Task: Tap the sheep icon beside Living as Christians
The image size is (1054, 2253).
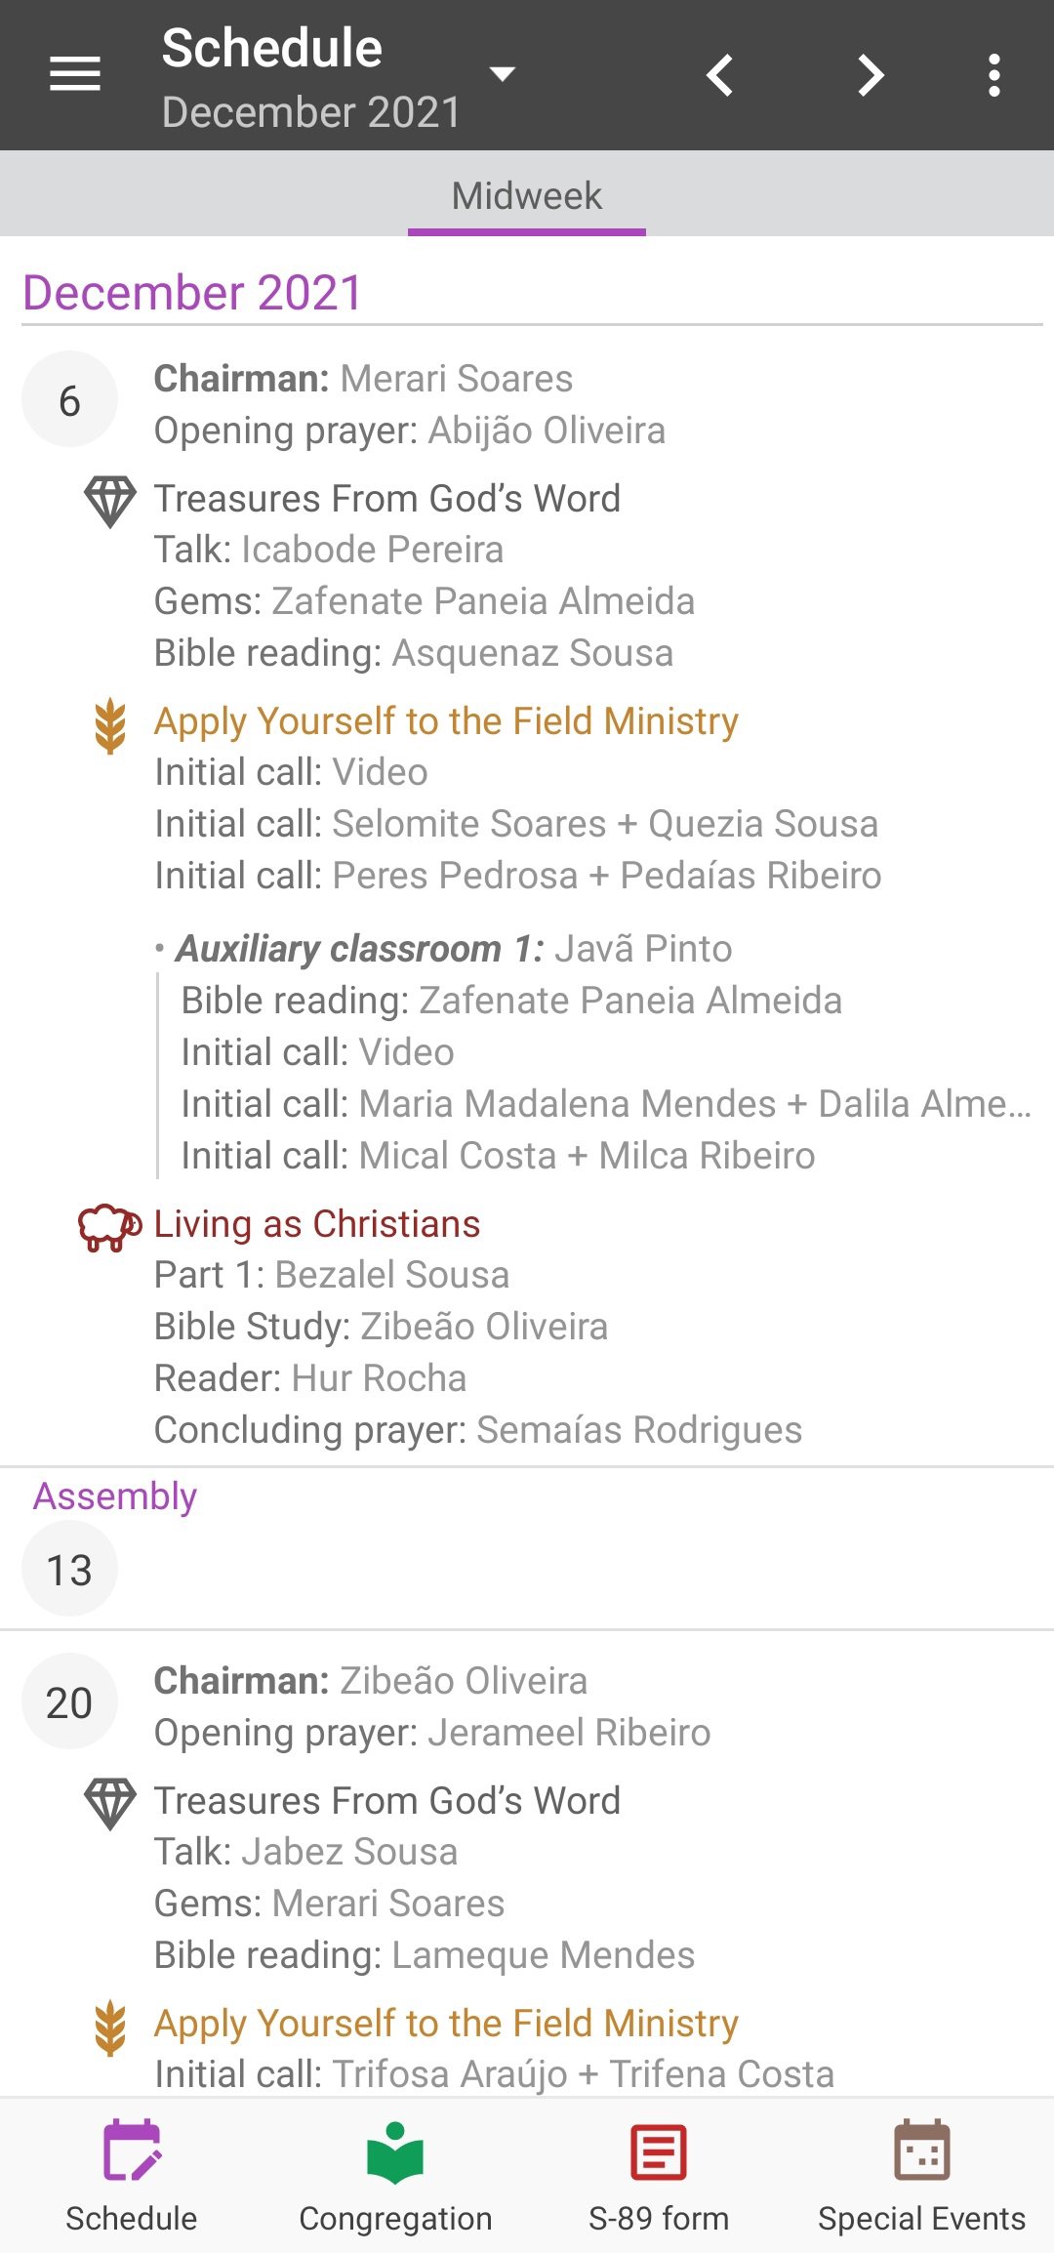Action: 108,1226
